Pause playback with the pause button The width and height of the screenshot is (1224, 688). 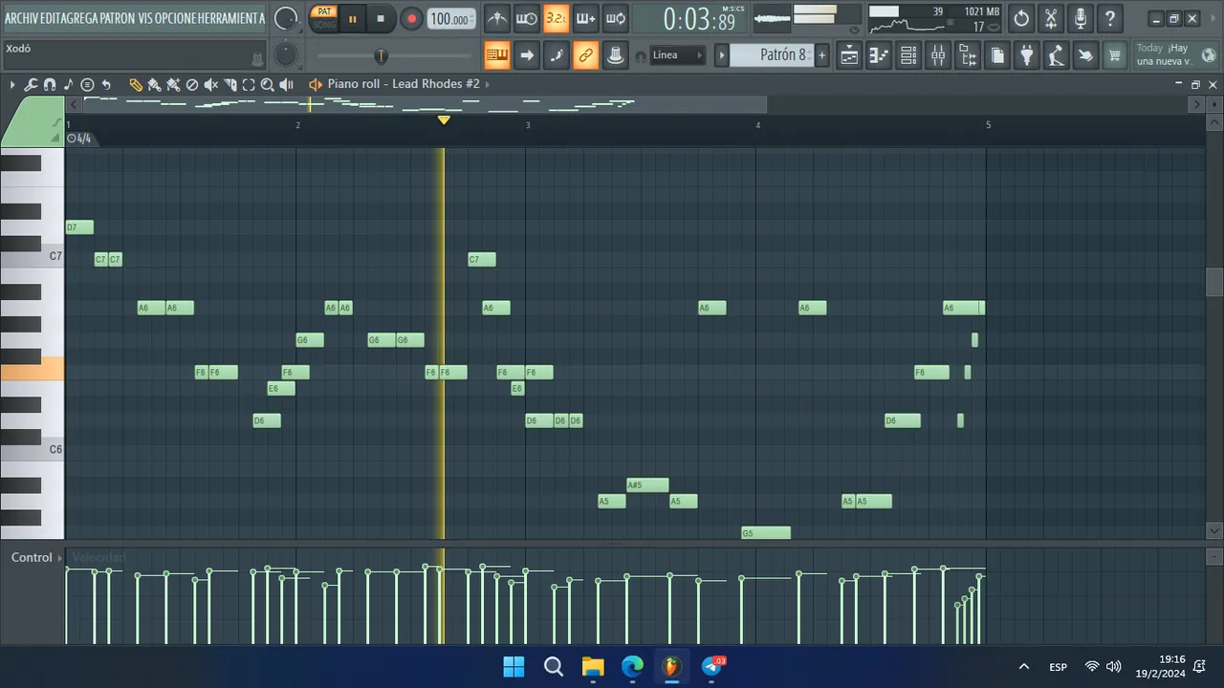(352, 18)
